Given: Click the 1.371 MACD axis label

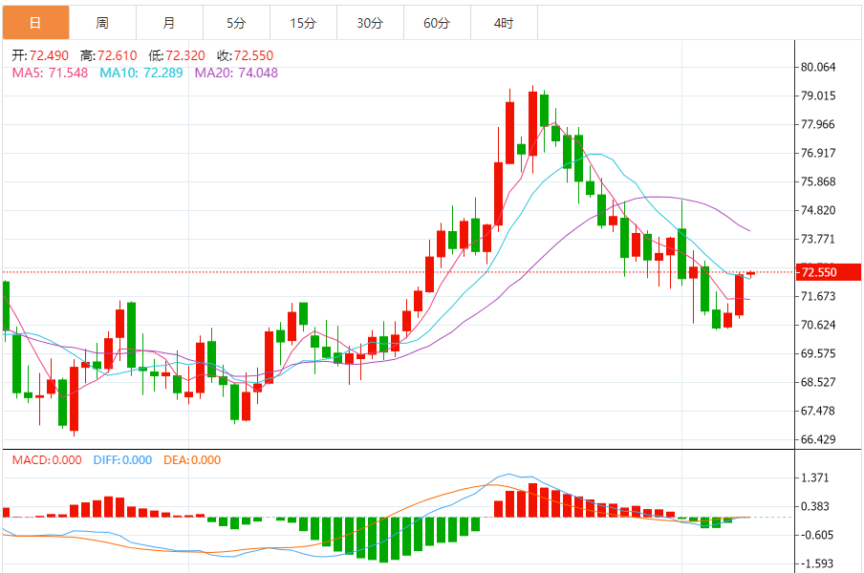Looking at the screenshot, I should [814, 477].
